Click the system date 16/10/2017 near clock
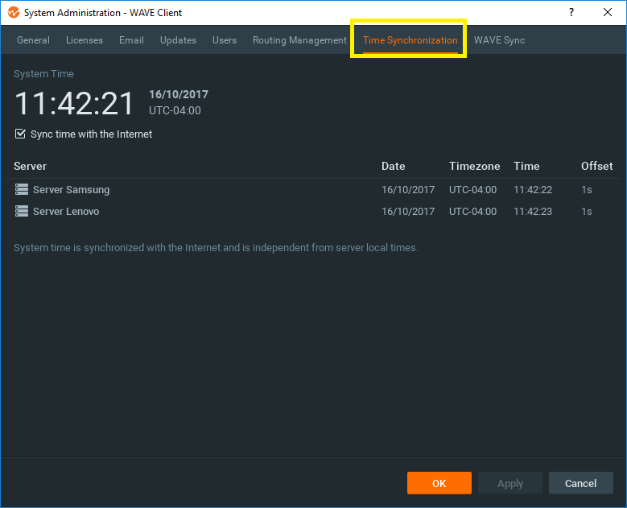Viewport: 627px width, 508px height. (x=179, y=94)
